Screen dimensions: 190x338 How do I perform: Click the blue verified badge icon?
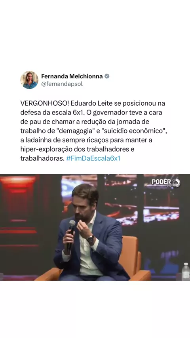pyautogui.click(x=107, y=76)
